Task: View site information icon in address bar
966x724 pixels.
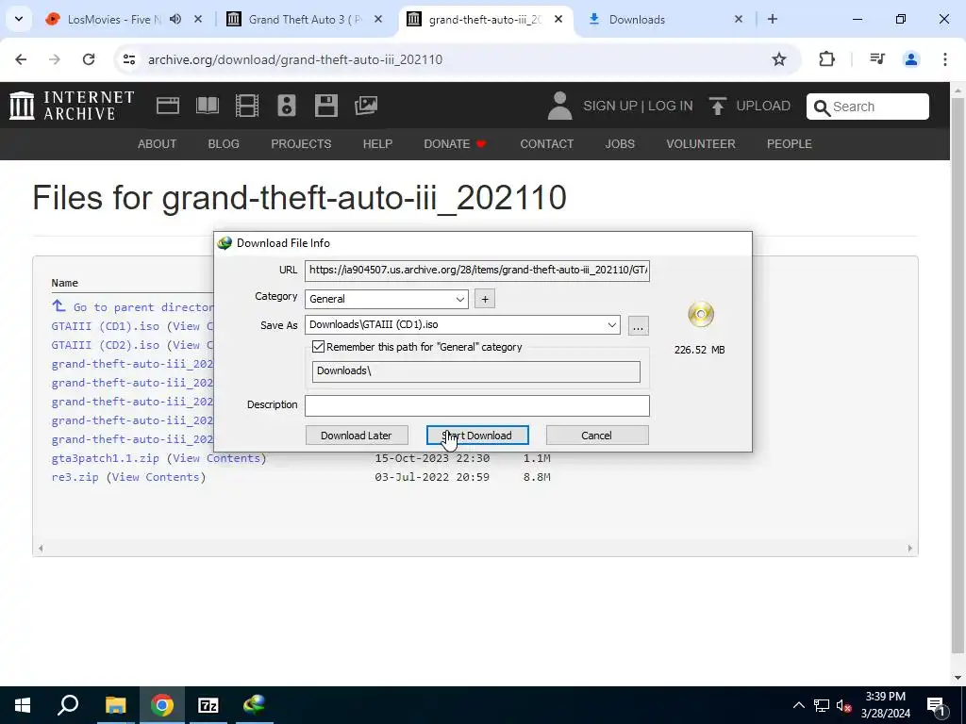Action: (x=128, y=59)
